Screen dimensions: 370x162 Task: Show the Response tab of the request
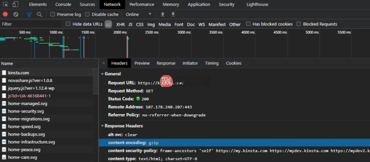[x=166, y=63]
